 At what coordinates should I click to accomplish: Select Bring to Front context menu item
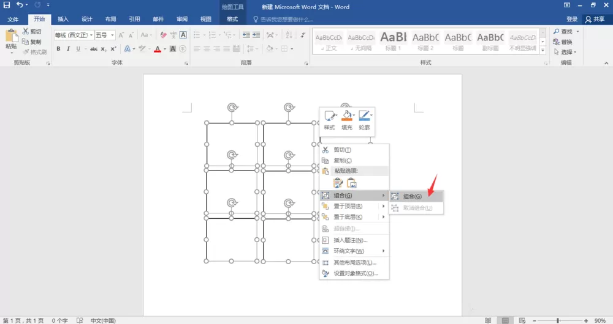[354, 206]
